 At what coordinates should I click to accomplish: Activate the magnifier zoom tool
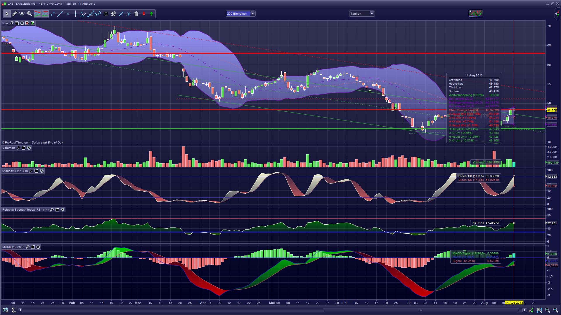30,14
